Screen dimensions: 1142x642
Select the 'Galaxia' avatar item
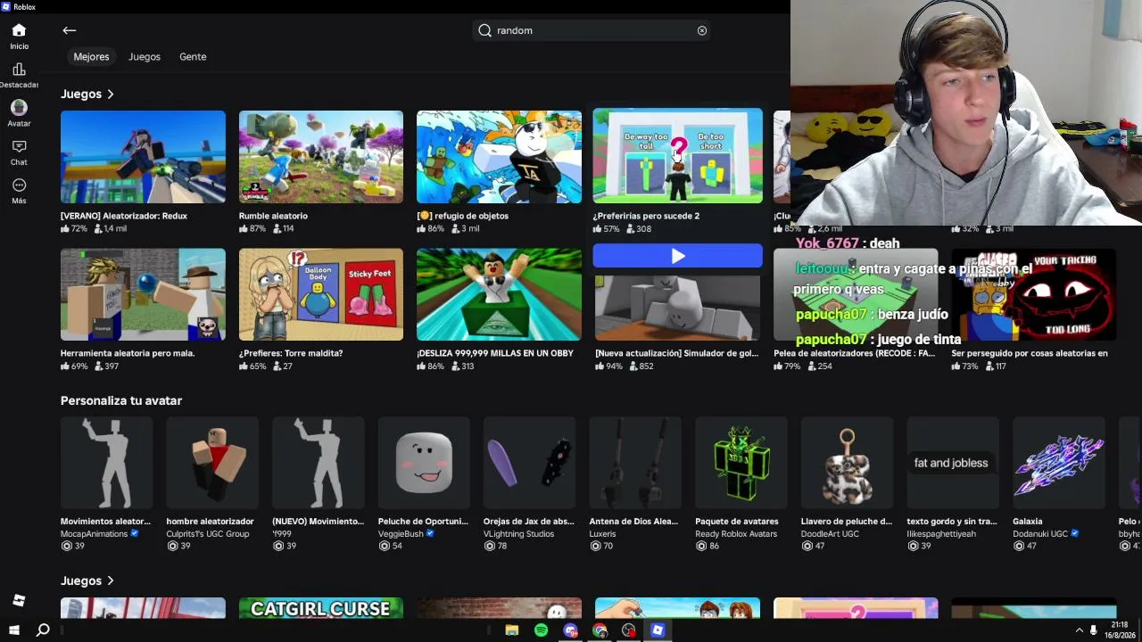[x=1058, y=464]
